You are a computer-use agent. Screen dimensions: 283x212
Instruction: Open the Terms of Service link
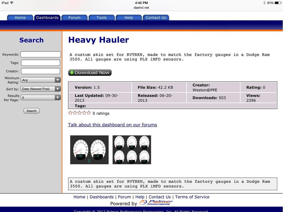point(192,197)
